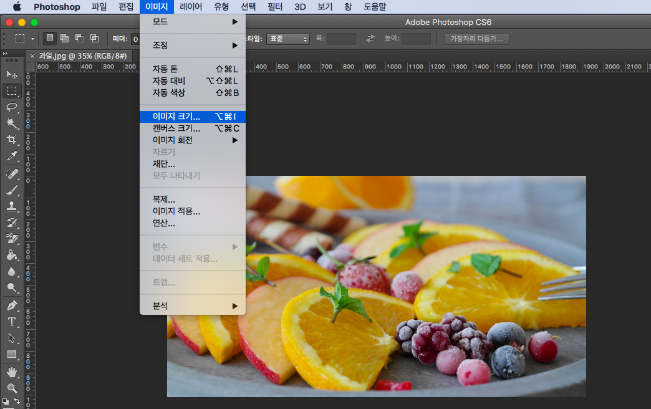Select the Brush tool
This screenshot has height=409, width=651.
[x=12, y=190]
